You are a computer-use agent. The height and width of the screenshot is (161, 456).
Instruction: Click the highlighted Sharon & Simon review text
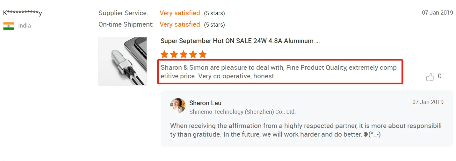[279, 72]
